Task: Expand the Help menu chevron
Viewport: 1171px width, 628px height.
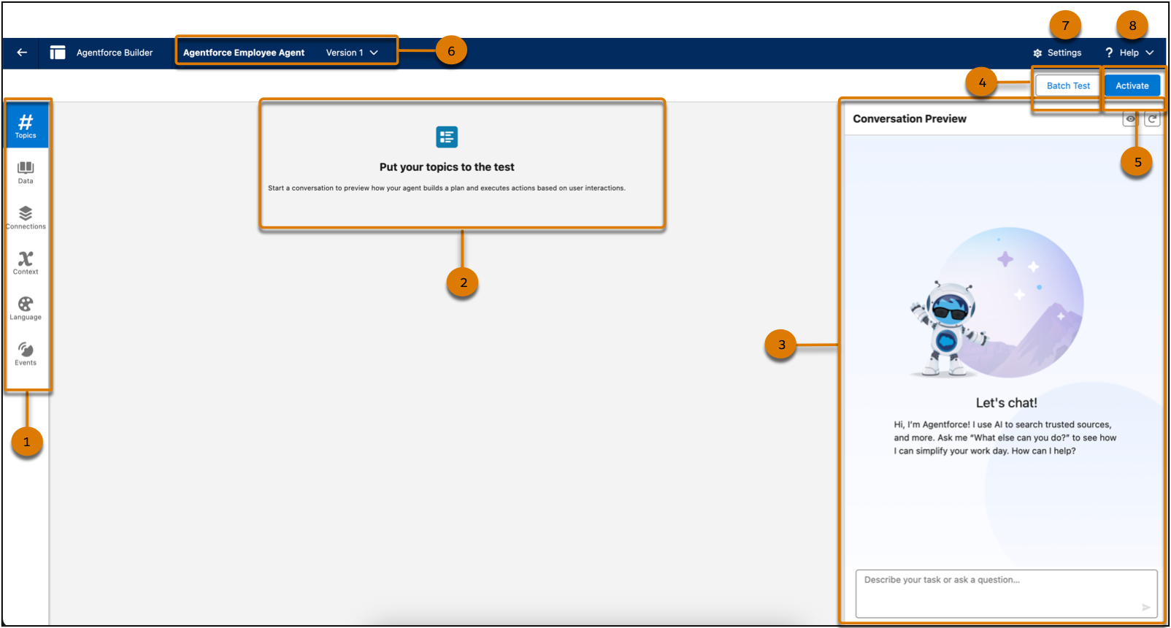Action: tap(1150, 53)
